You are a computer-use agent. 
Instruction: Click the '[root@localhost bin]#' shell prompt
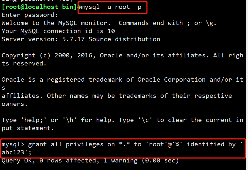tap(42, 7)
